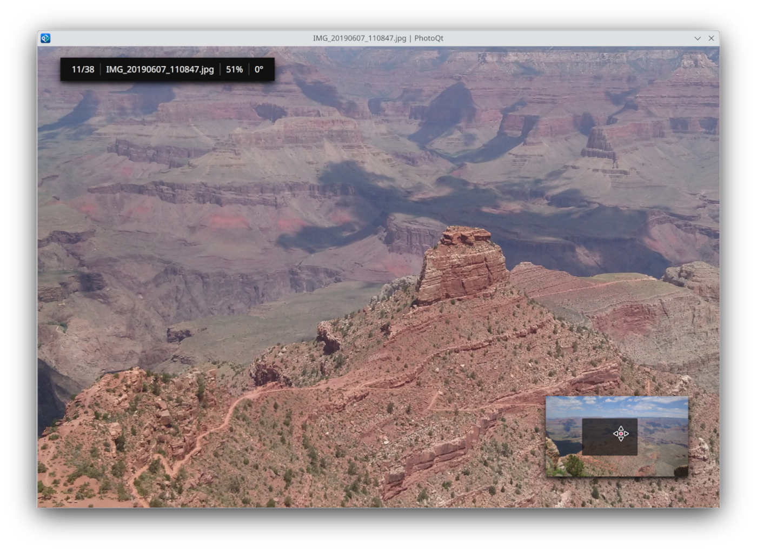Click the rotation value to reset rotation
757x552 pixels.
tap(258, 69)
